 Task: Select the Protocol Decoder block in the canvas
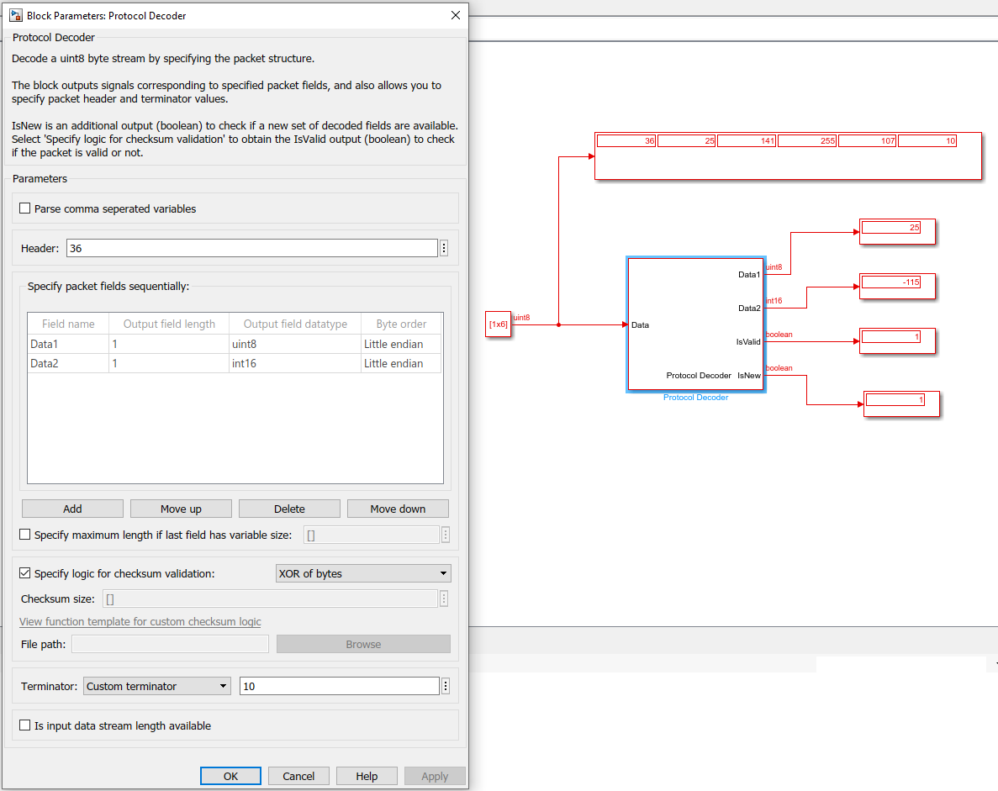point(695,324)
